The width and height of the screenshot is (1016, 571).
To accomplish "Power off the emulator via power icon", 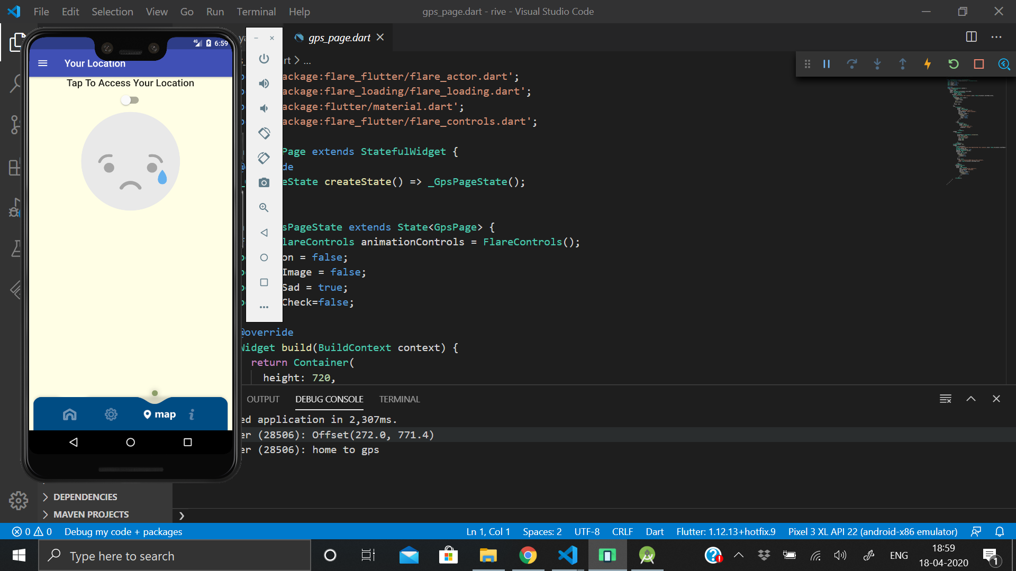I will 264,59.
